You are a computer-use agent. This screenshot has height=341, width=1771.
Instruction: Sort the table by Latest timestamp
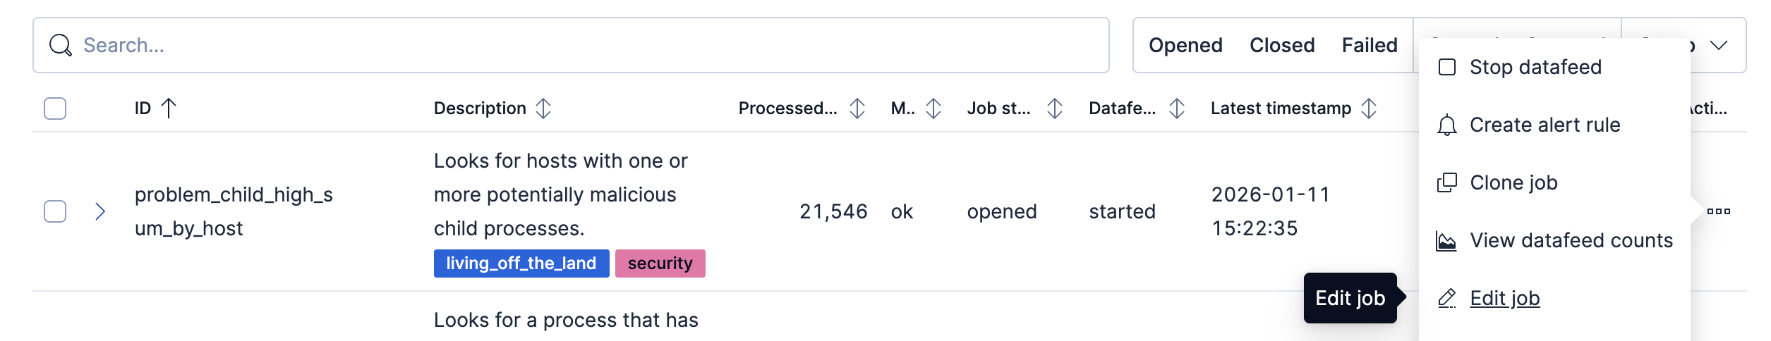[1368, 108]
